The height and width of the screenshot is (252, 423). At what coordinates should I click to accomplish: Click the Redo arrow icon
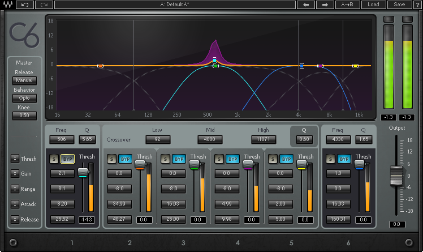pos(44,5)
